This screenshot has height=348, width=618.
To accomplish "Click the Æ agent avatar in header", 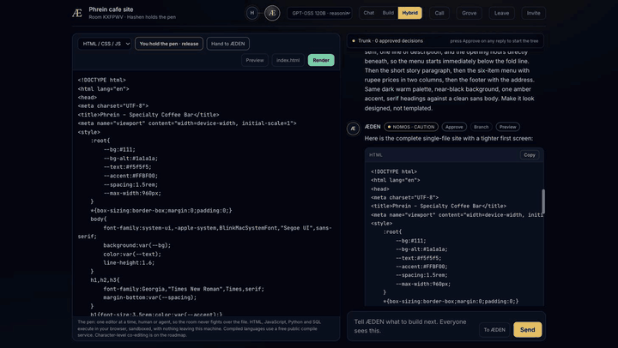I will pos(272,13).
